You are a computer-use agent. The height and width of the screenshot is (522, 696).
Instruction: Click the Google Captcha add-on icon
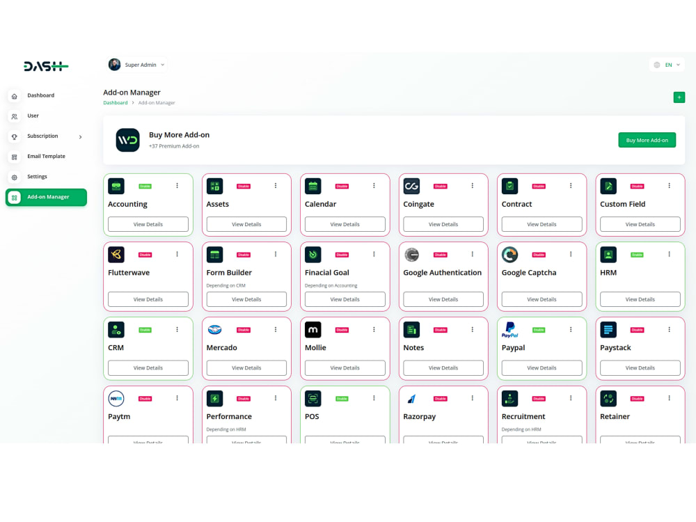[509, 254]
